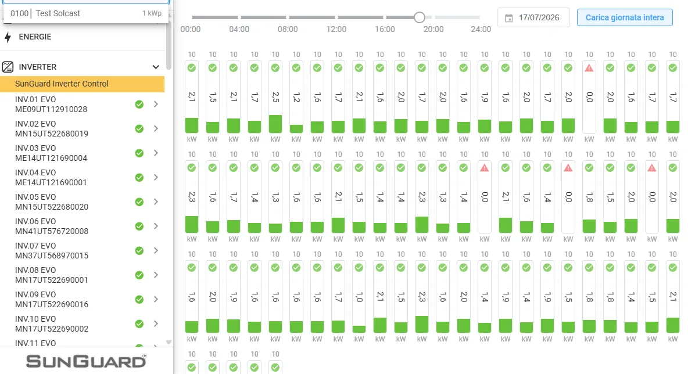Expand INV.03 EVO using its right chevron
The width and height of the screenshot is (688, 374).
click(x=156, y=153)
